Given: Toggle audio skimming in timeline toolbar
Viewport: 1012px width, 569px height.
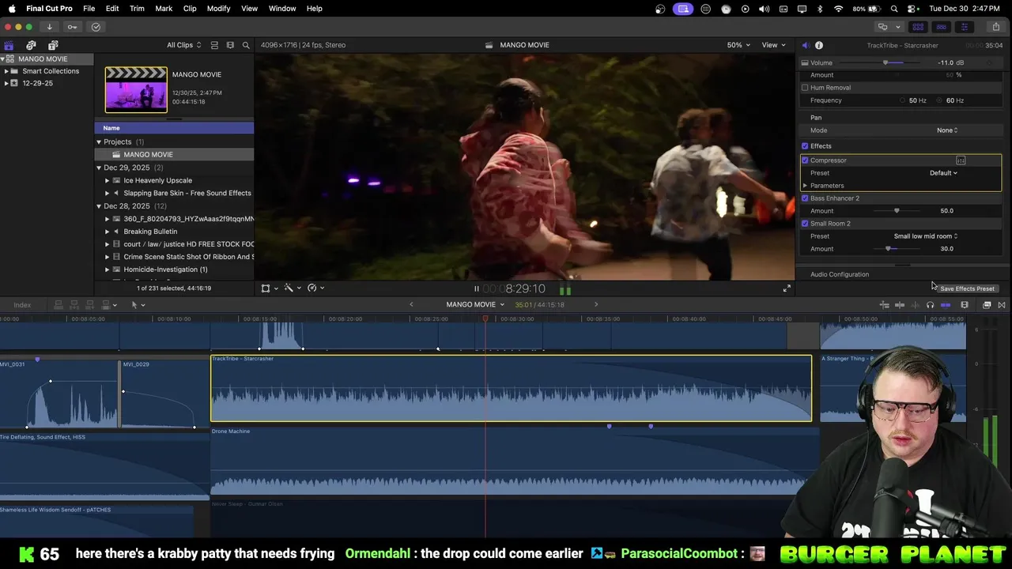Looking at the screenshot, I should [x=915, y=305].
